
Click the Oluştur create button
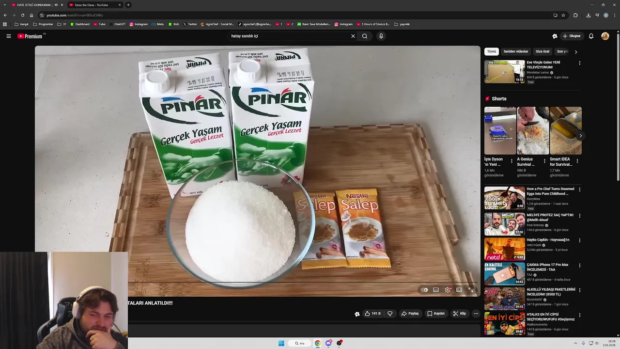[x=572, y=36]
